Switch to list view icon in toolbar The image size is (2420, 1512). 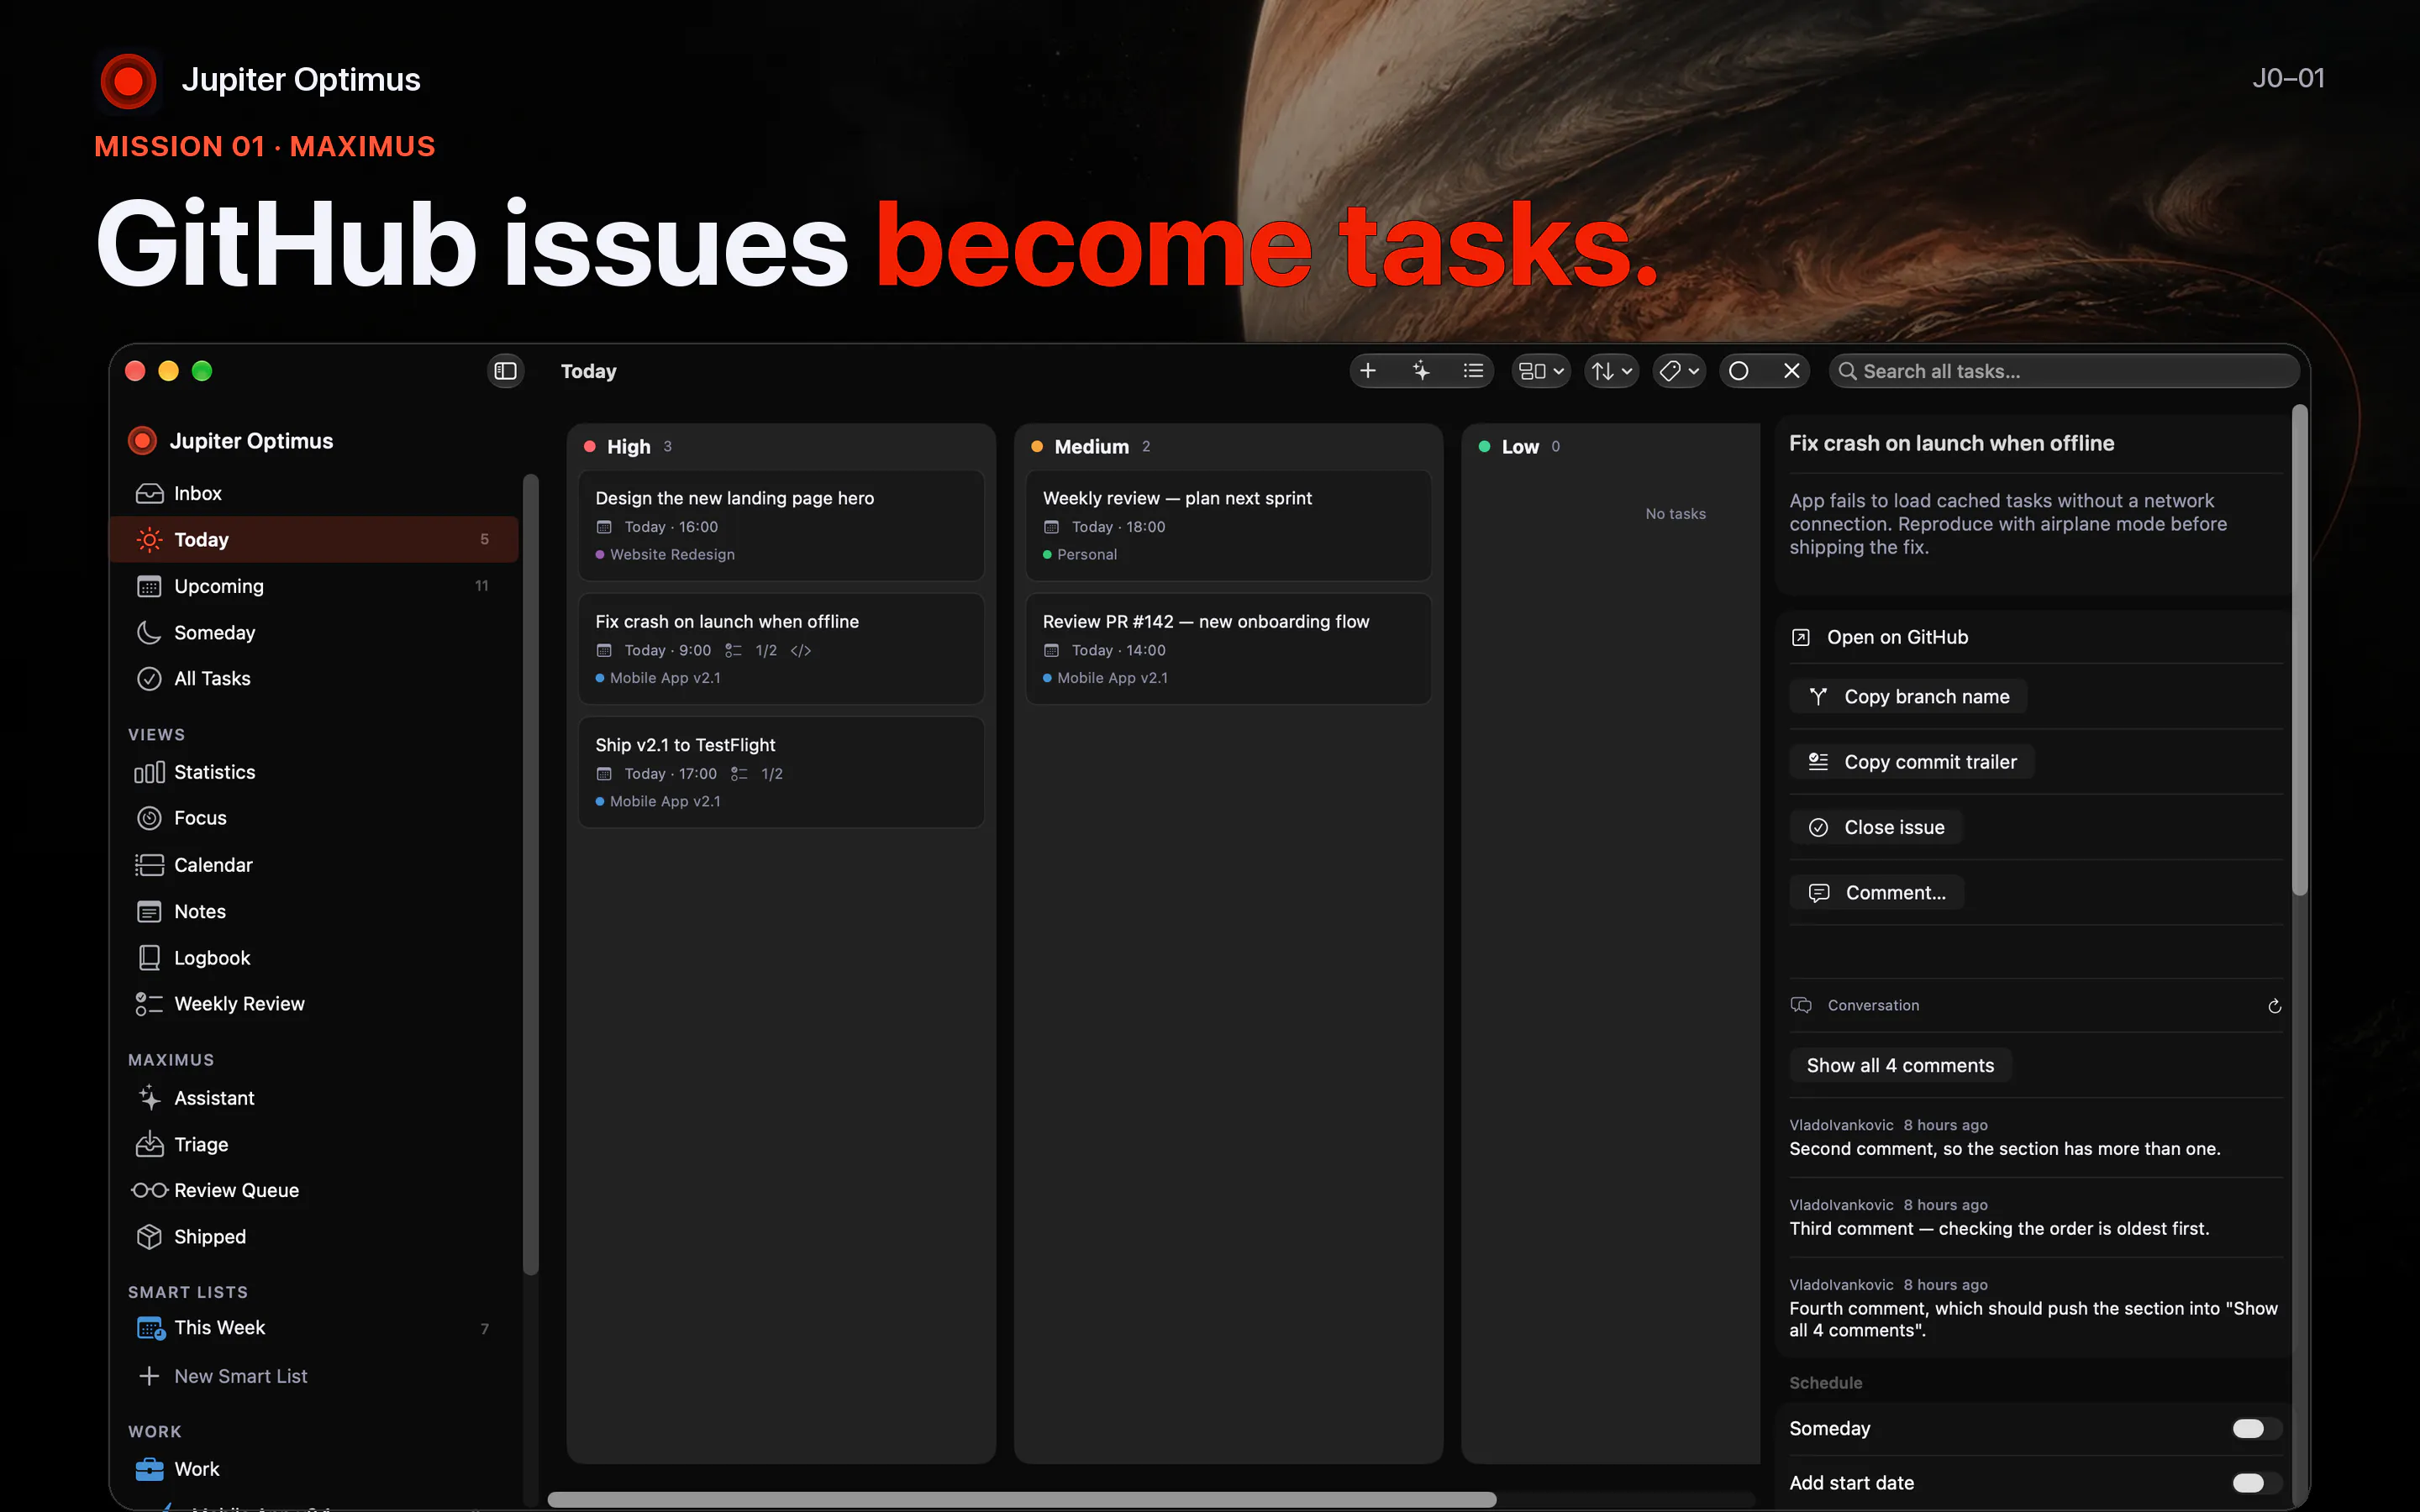1473,371
